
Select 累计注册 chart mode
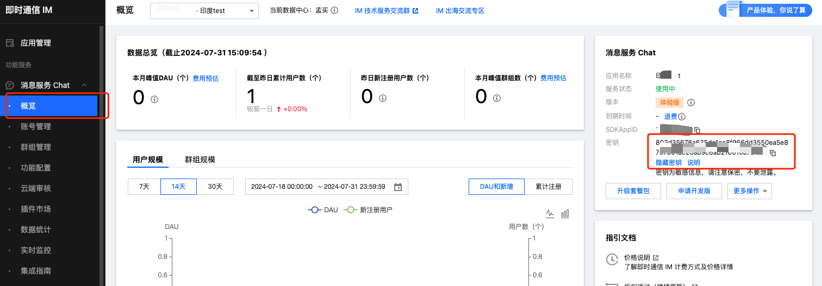pos(549,186)
